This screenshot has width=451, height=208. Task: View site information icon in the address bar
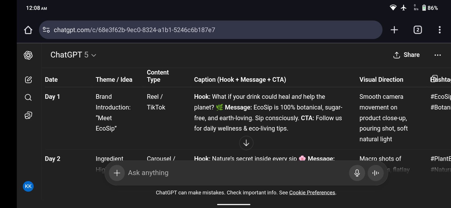pyautogui.click(x=46, y=30)
